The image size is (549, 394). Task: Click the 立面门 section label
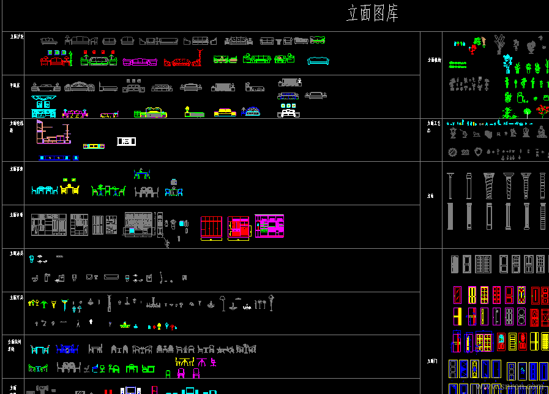[432, 361]
